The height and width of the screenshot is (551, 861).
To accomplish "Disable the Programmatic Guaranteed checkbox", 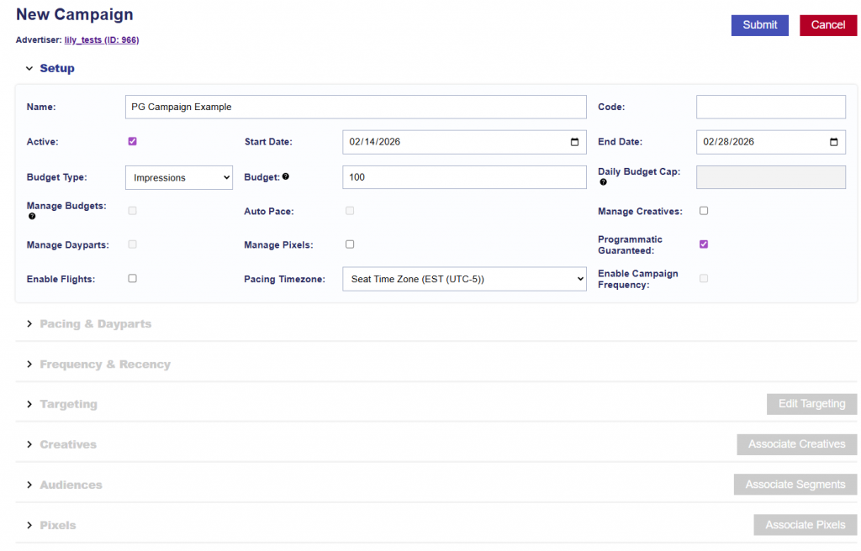I will click(704, 244).
